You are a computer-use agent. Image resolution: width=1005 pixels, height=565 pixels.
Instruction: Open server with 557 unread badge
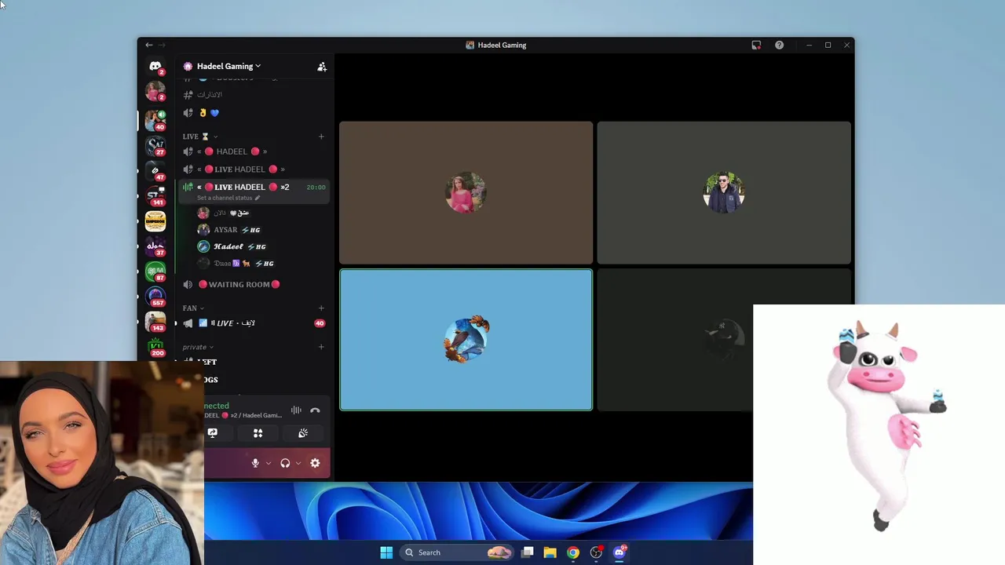pyautogui.click(x=155, y=297)
